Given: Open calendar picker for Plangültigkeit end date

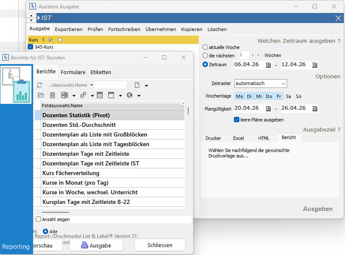Looking at the screenshot, I should click(x=315, y=108).
